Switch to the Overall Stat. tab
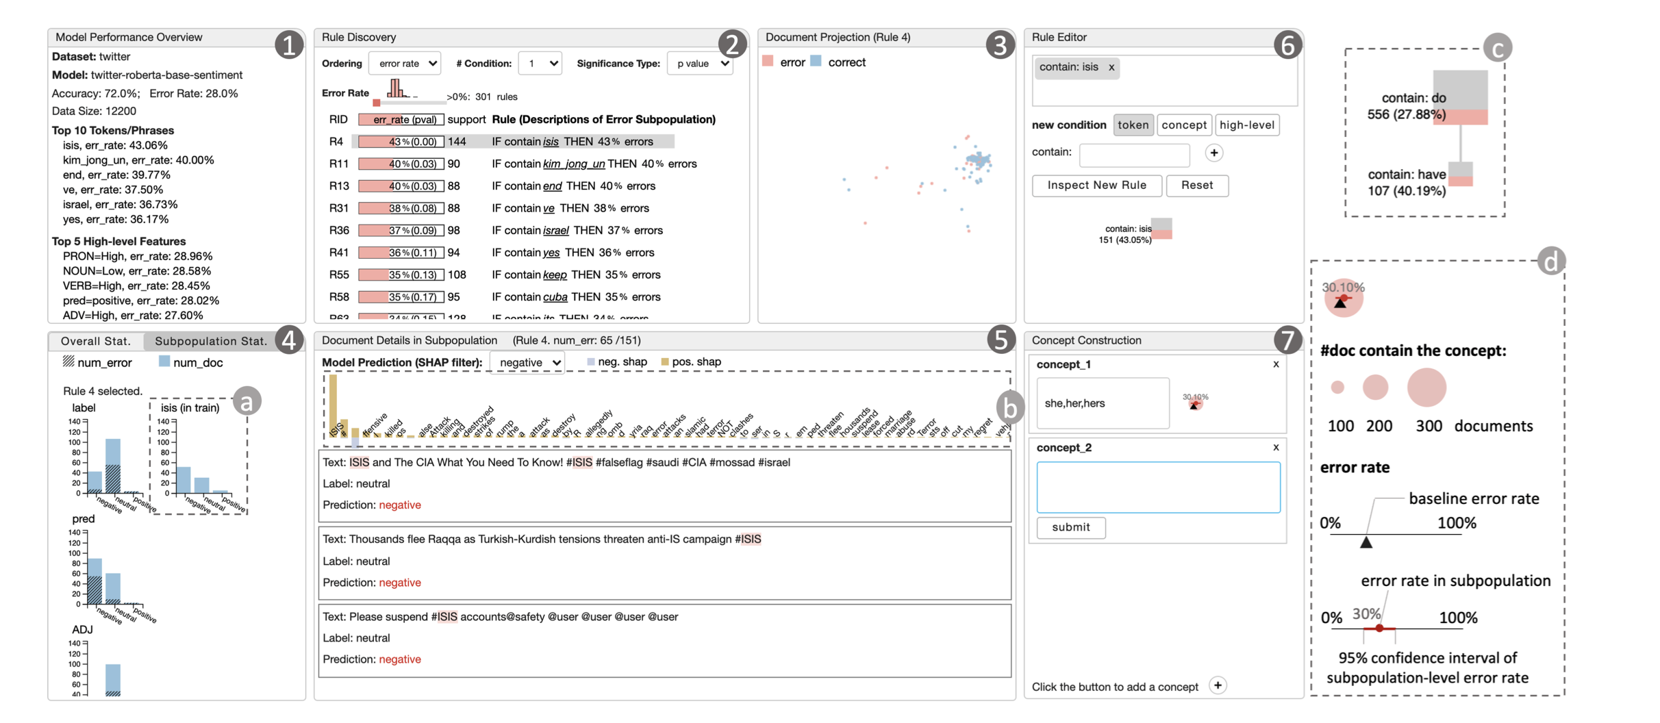Screen dimensions: 1660x723 coord(96,341)
